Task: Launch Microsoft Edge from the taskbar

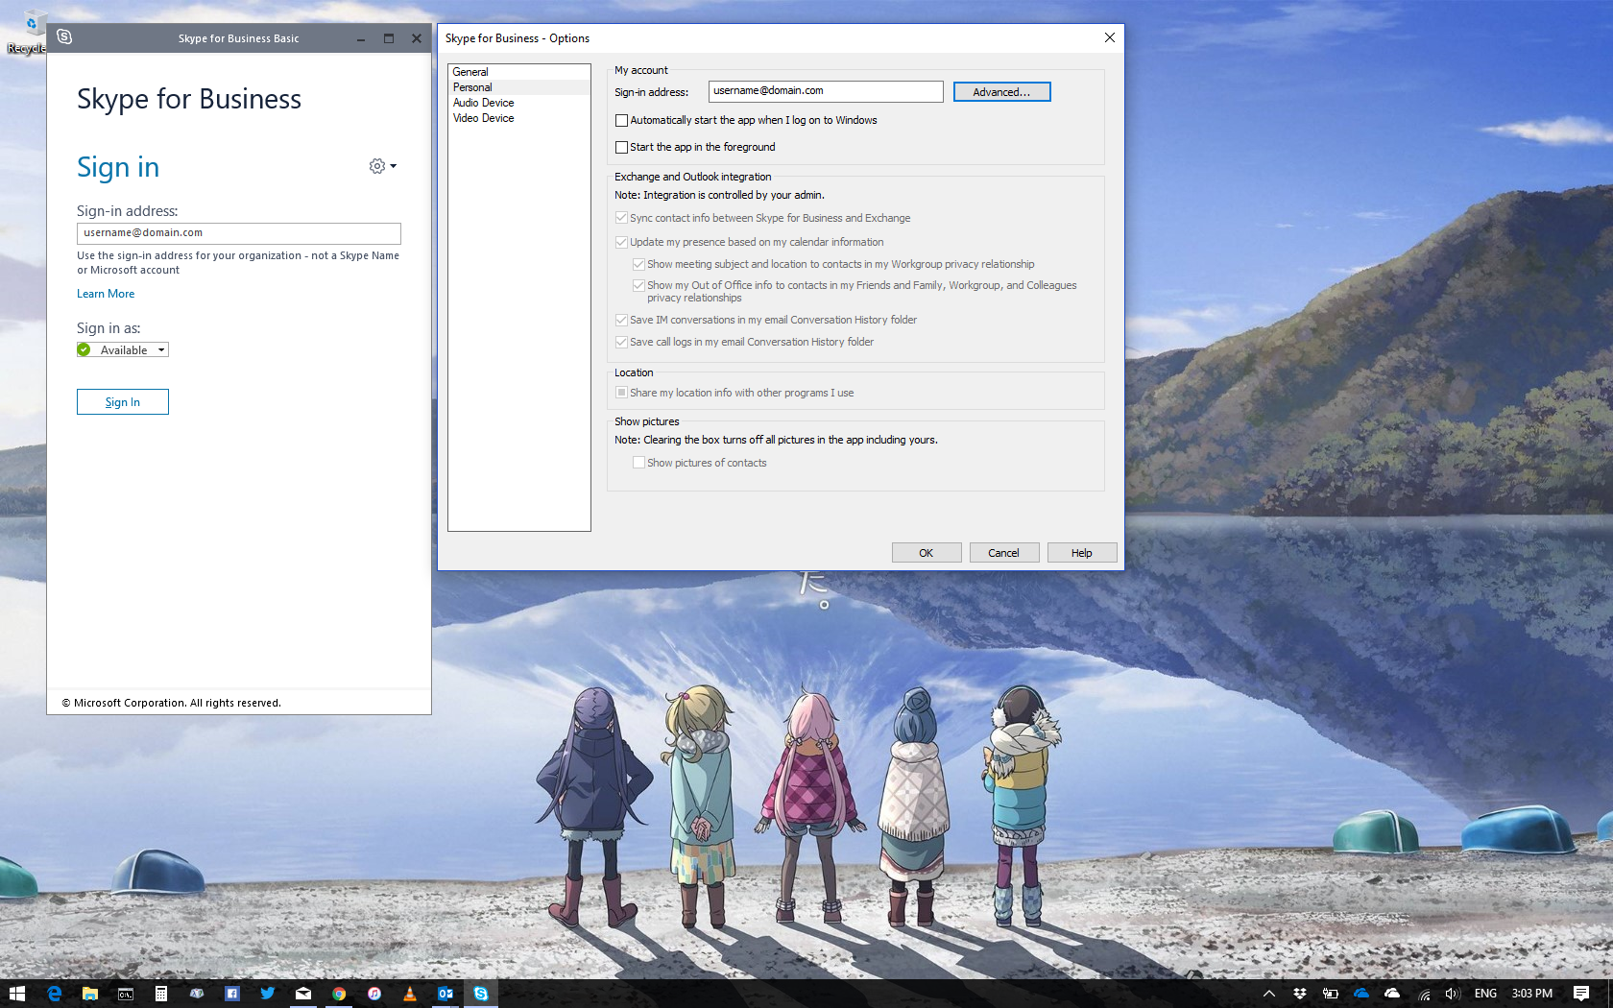Action: (x=54, y=994)
